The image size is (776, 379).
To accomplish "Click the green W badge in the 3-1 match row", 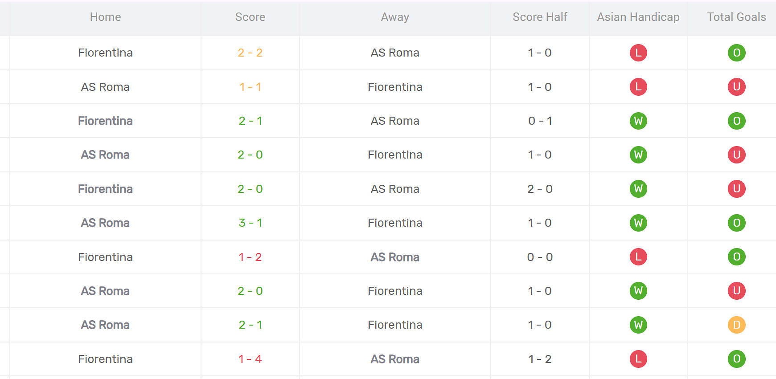I will (x=638, y=223).
